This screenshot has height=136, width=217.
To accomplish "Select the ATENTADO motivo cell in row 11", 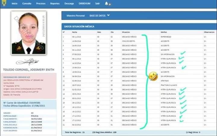I will (x=165, y=81).
